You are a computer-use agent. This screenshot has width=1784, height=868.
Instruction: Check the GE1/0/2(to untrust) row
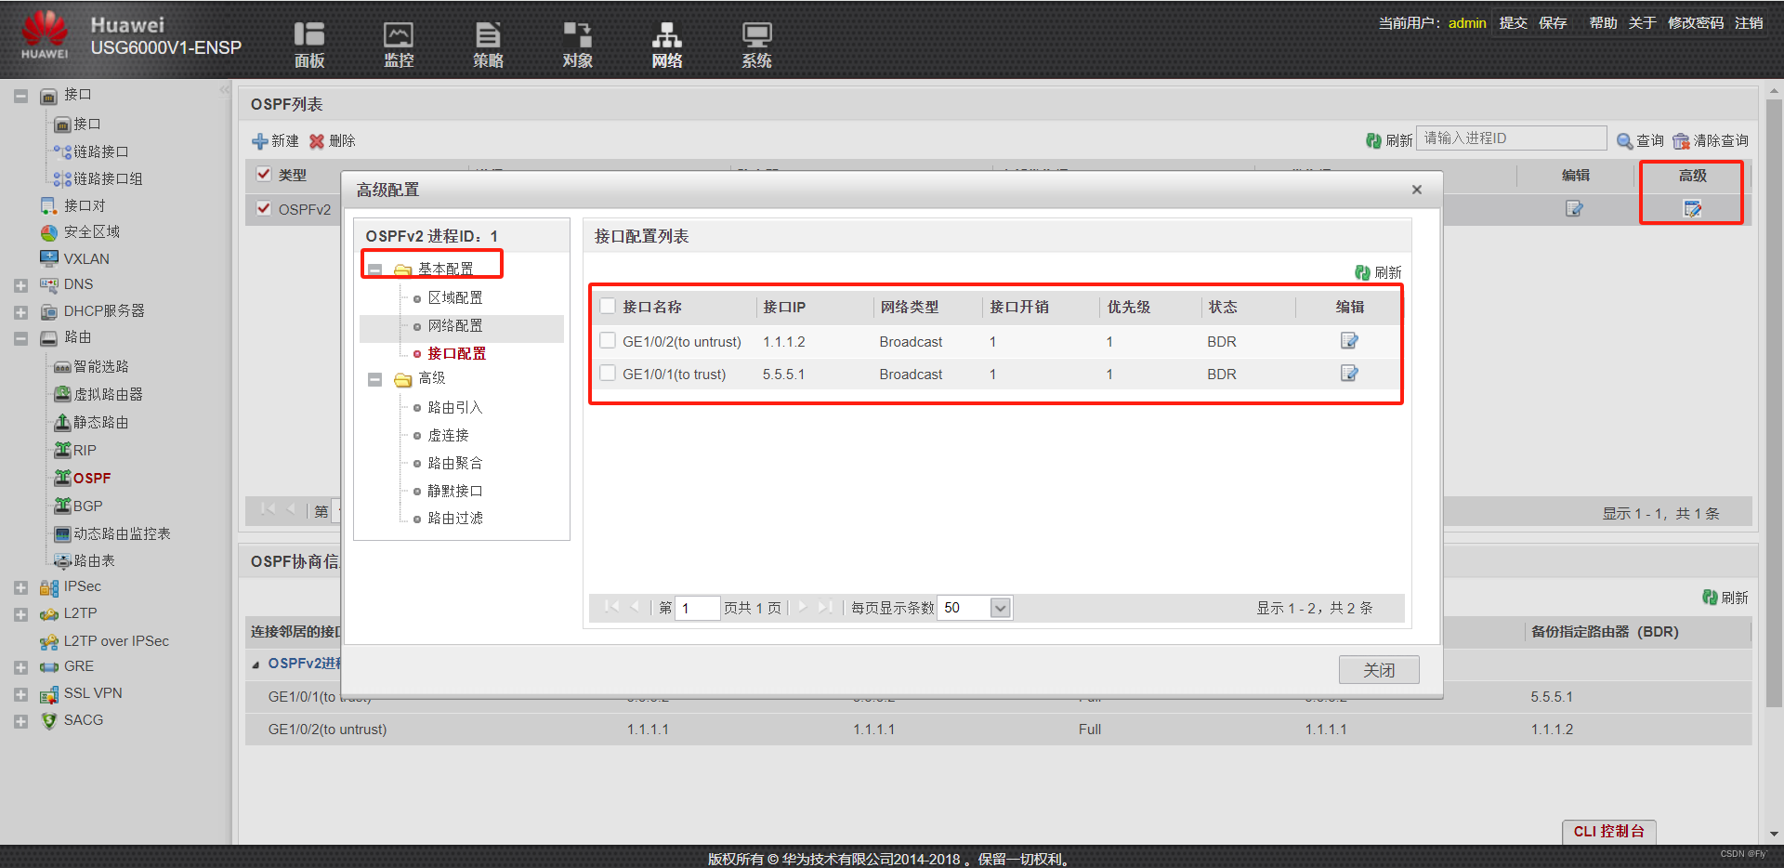coord(608,341)
